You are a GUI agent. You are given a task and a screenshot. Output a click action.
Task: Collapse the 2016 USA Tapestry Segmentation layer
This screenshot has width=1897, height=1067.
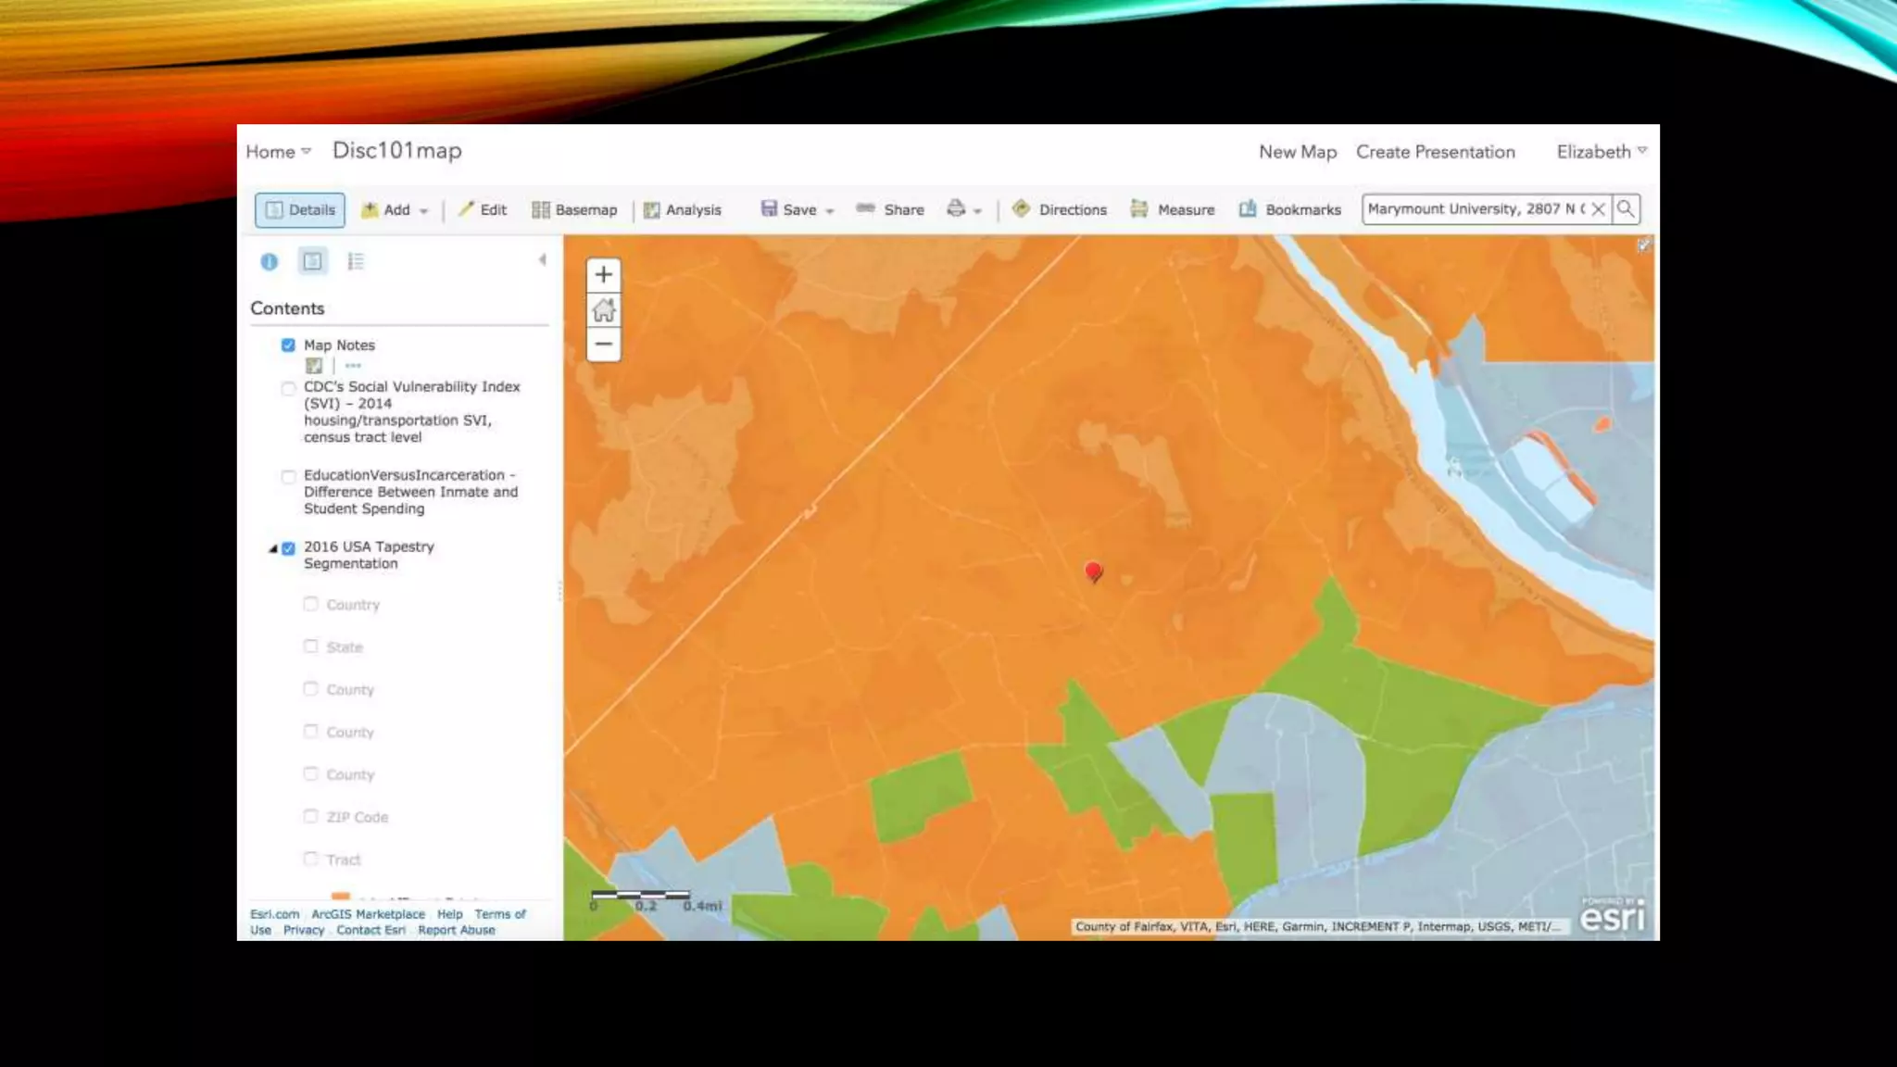coord(273,548)
